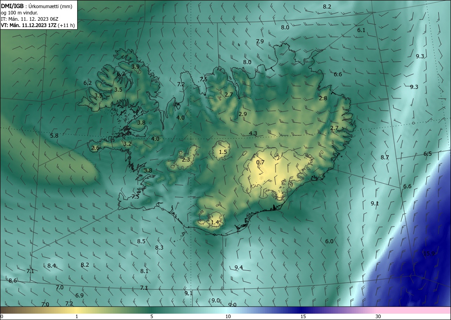Image resolution: width=451 pixels, height=320 pixels.
Task: Click the 'IT: Mán. 11. 12. 2023 06Z' line
Action: coord(30,19)
